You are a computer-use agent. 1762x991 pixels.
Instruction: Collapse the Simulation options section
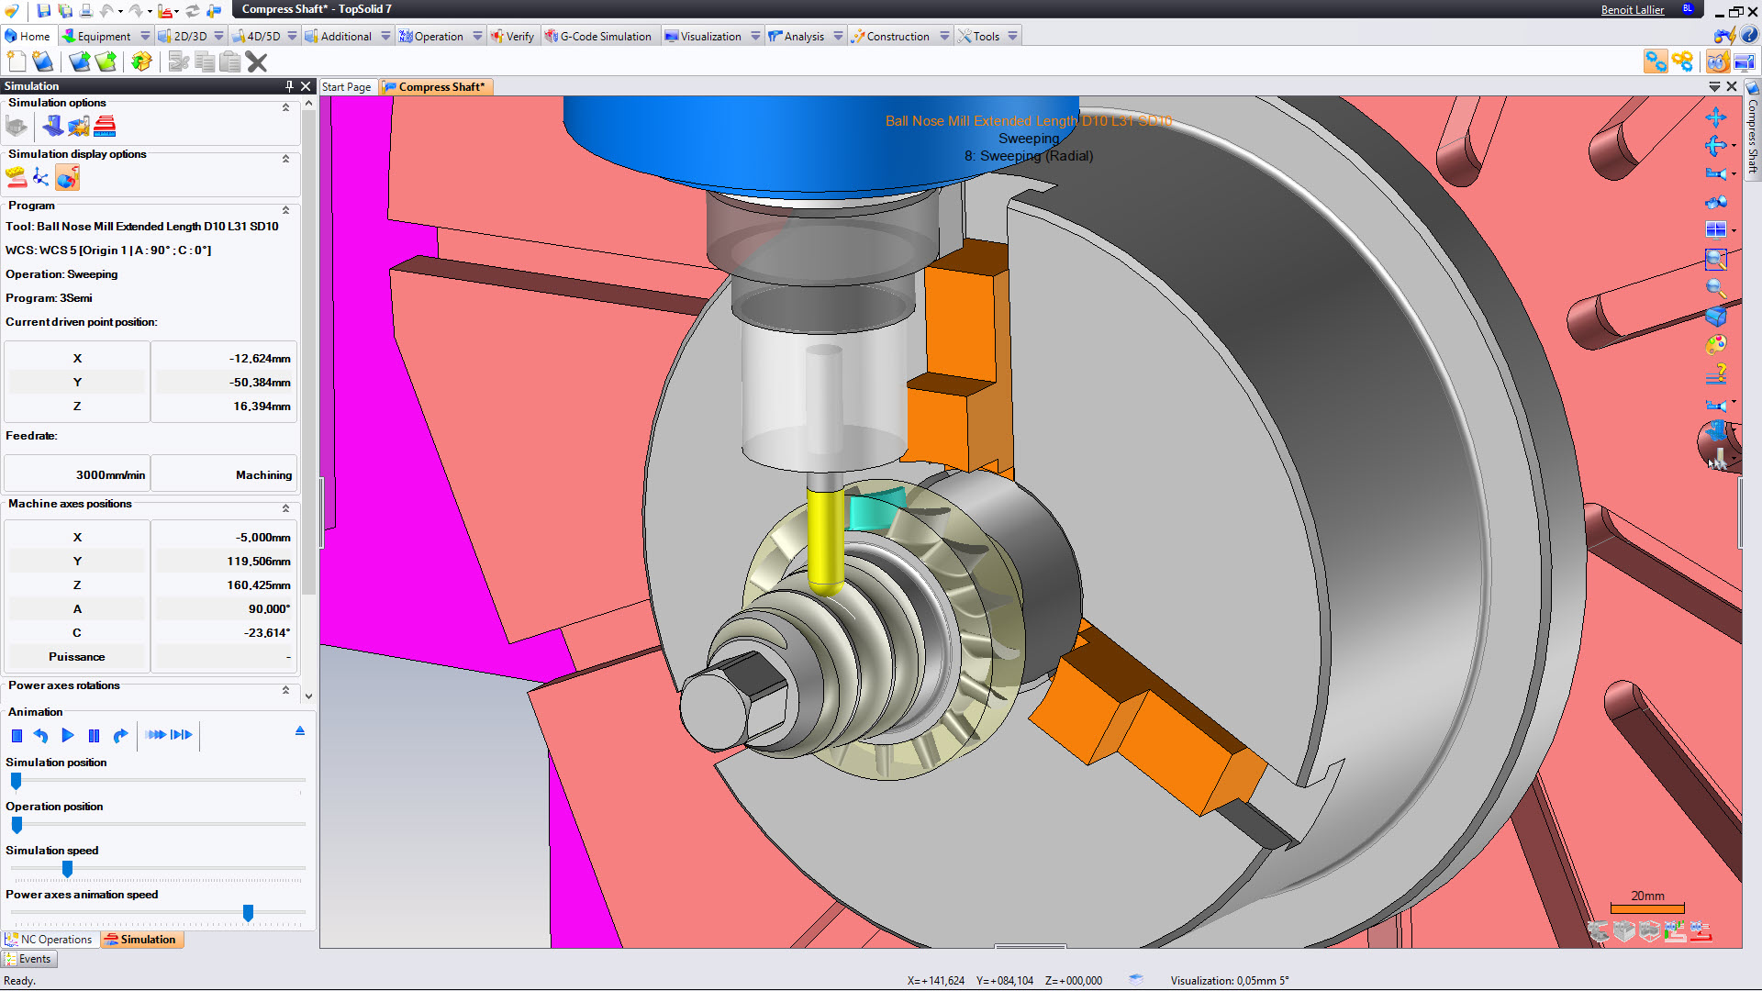tap(285, 107)
